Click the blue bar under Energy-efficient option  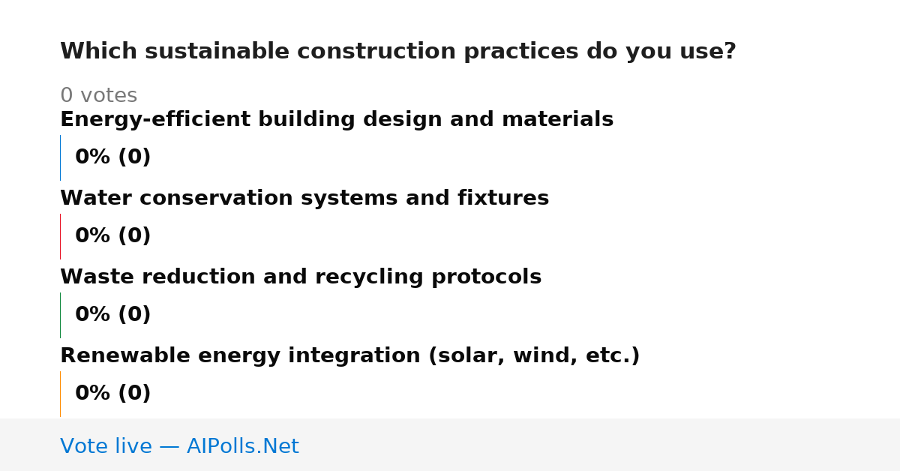point(61,157)
